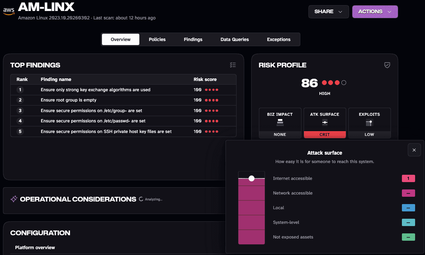The width and height of the screenshot is (425, 255).
Task: Click rank 3 badge in Top Findings
Action: pos(20,110)
